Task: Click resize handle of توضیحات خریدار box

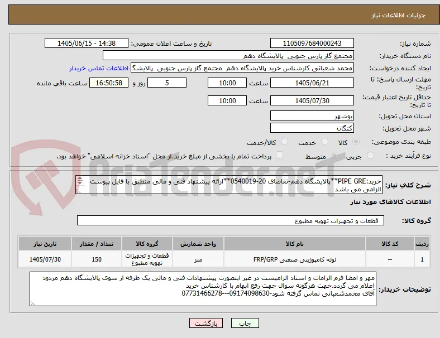Action: pos(32,303)
